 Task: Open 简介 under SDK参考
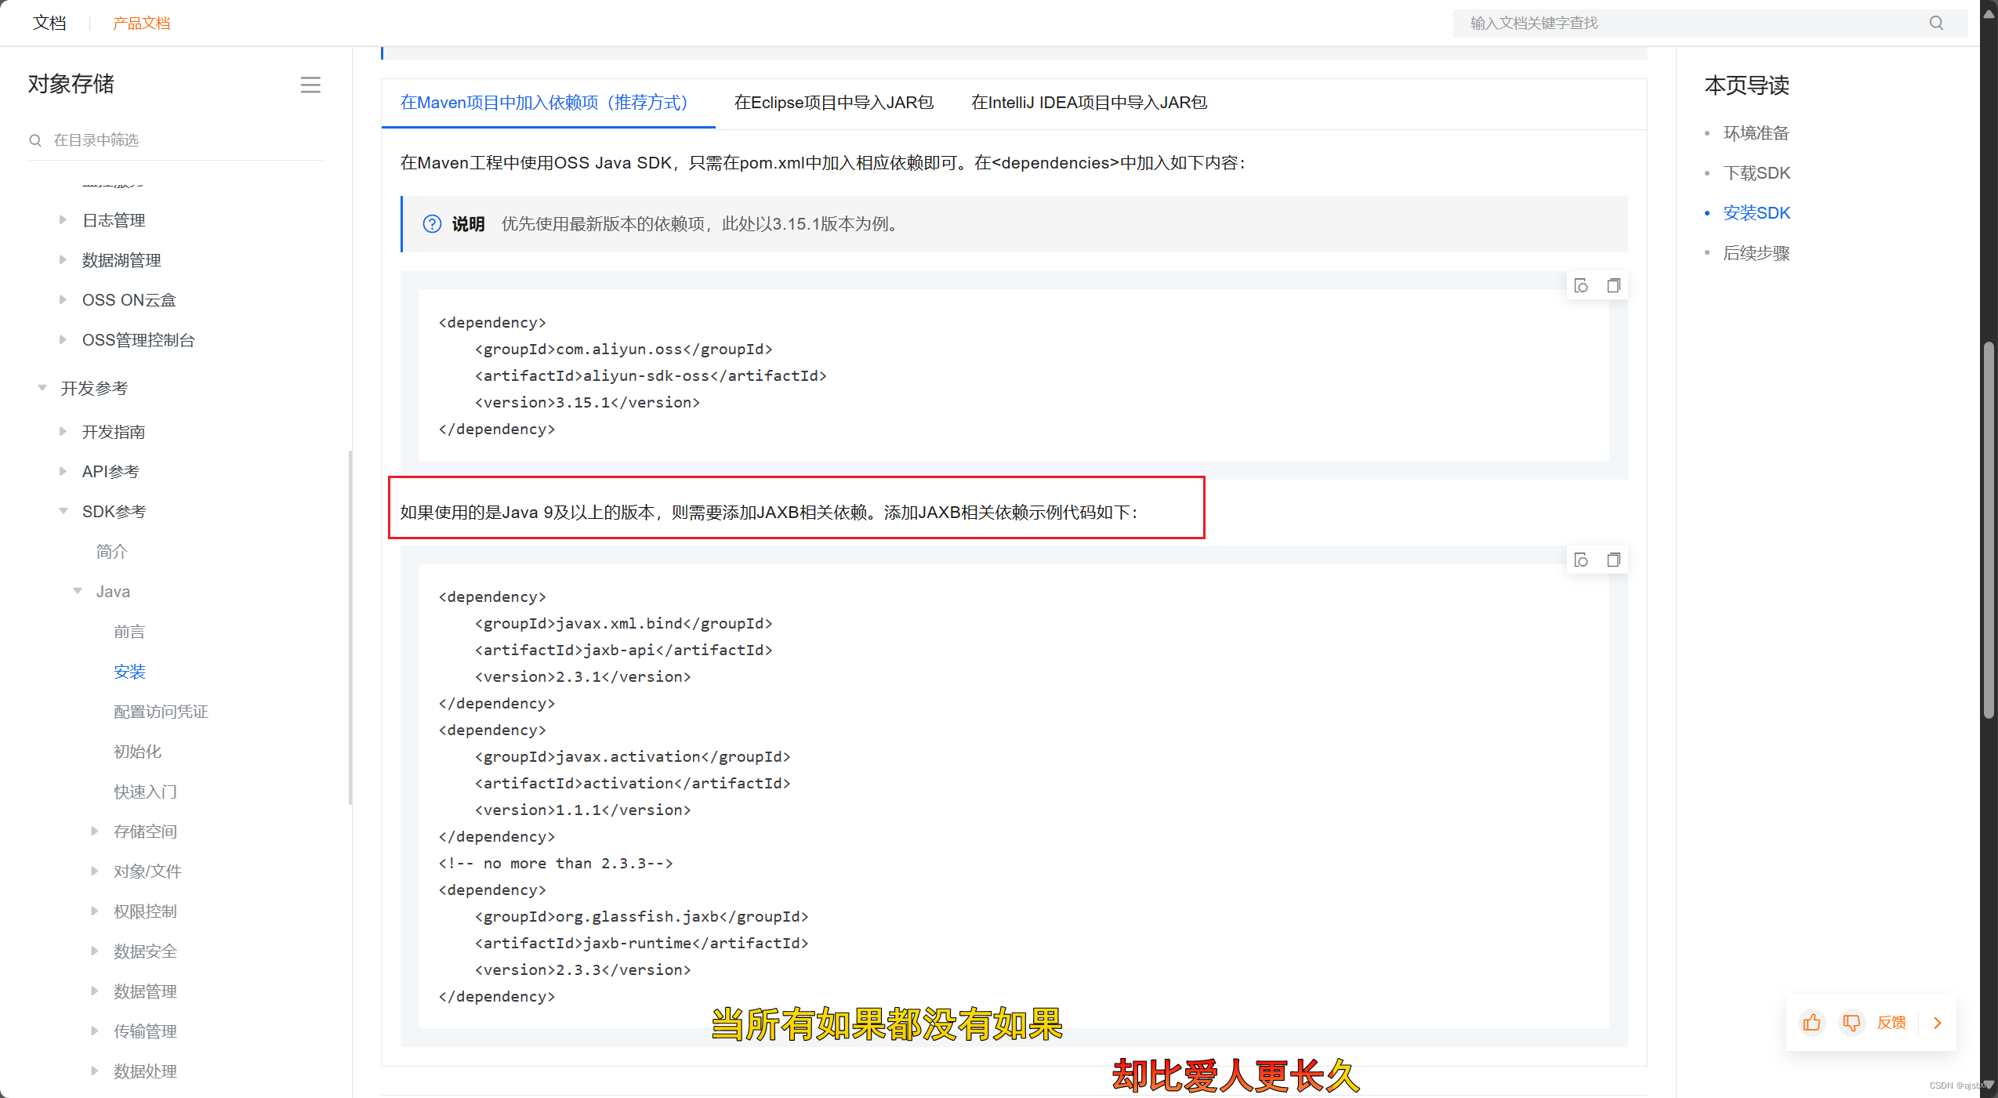pyautogui.click(x=111, y=552)
